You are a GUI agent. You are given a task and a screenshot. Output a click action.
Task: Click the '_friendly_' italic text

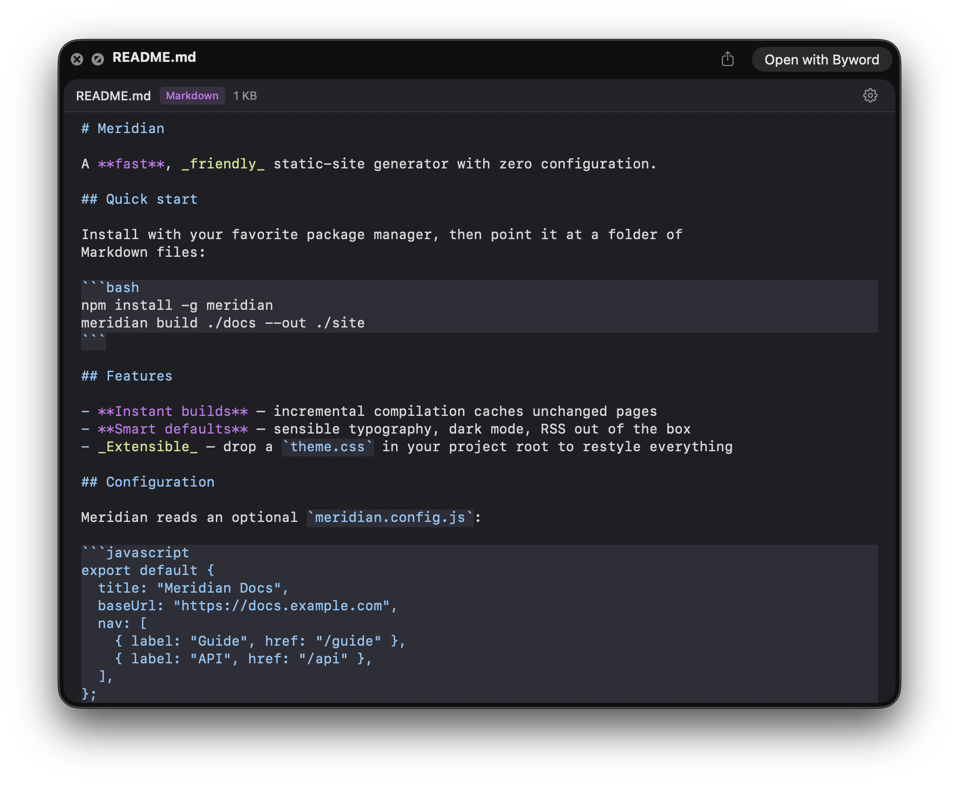click(223, 164)
